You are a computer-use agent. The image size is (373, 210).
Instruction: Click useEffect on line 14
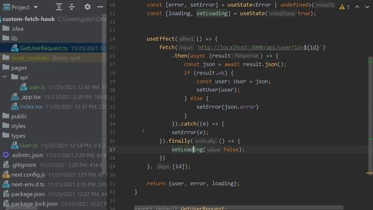pos(161,39)
